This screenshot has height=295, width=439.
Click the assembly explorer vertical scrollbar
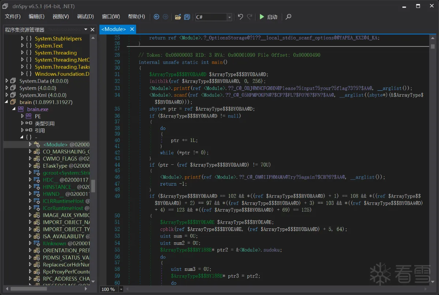93,186
